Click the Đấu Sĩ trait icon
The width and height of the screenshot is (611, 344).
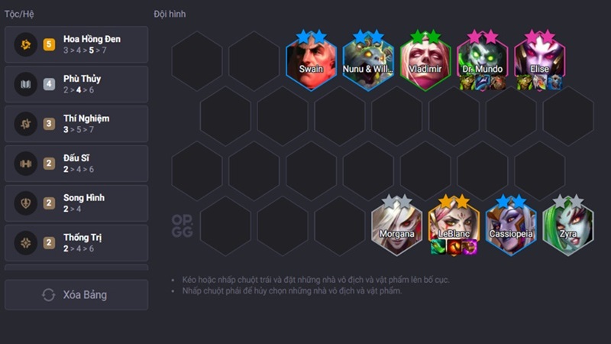[x=26, y=164]
